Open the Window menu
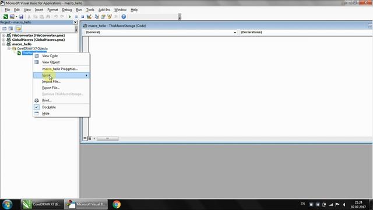373x210 pixels. coord(120,10)
